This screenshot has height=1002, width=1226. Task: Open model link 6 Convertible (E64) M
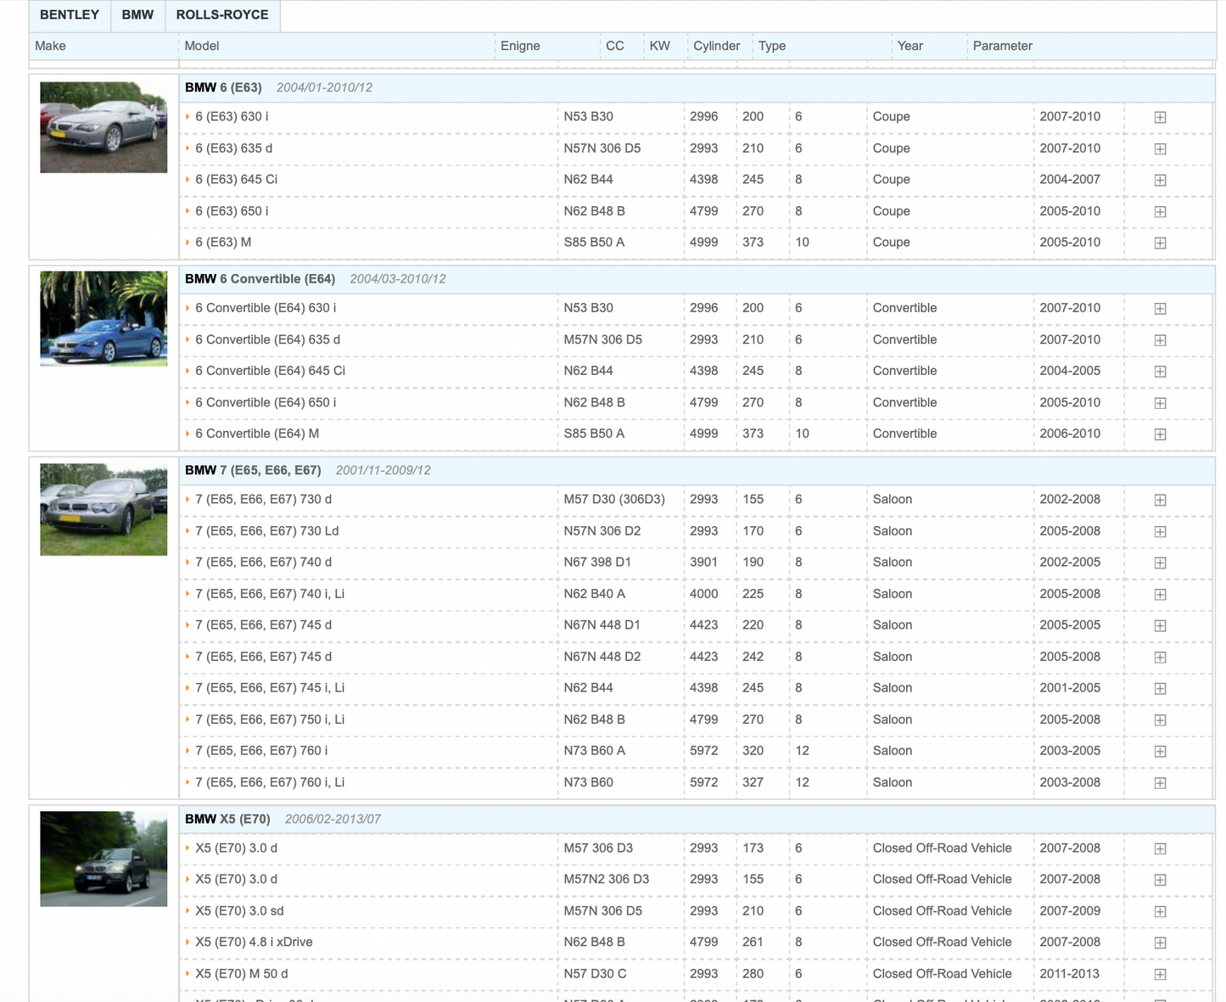click(257, 434)
